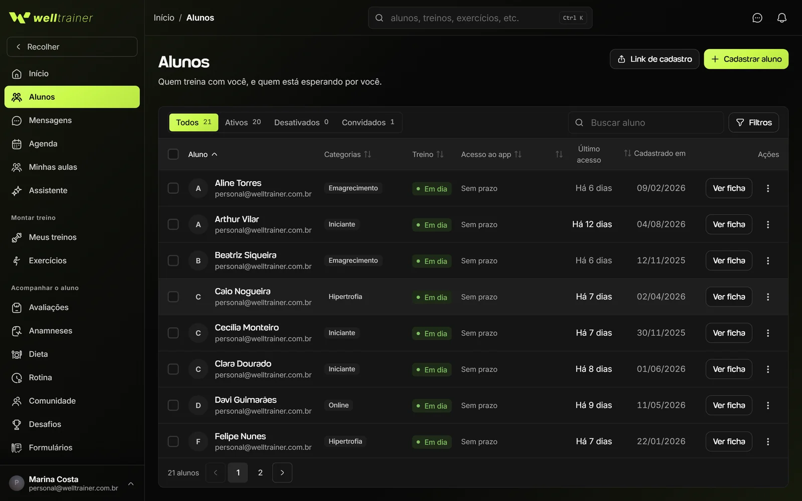Switch to the Desativados tab
Viewport: 802px width, 501px height.
click(x=301, y=122)
